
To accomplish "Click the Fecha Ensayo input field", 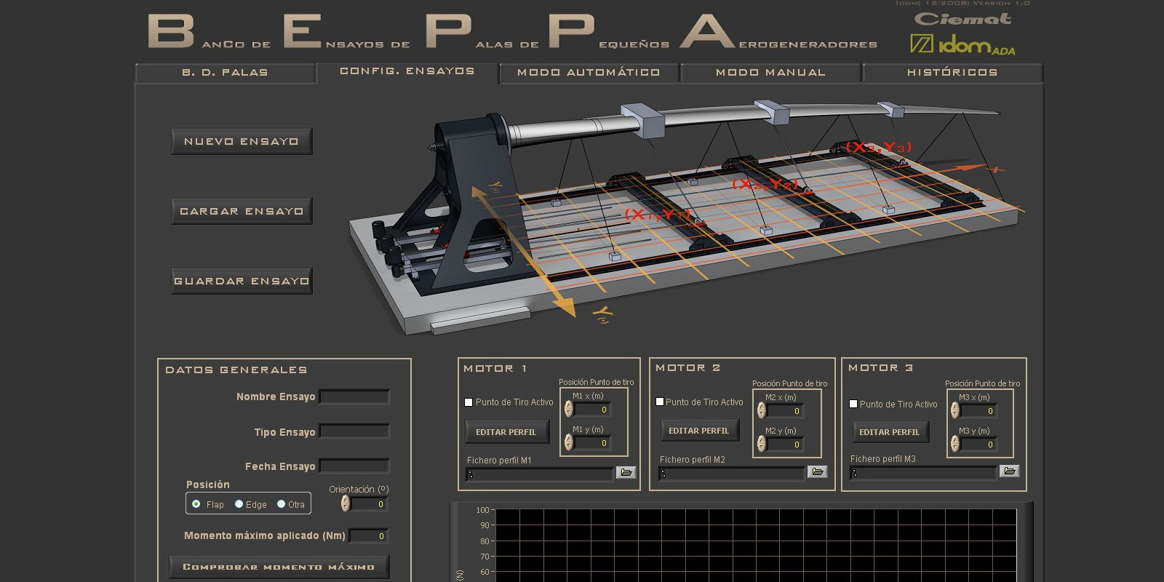I will [x=354, y=466].
